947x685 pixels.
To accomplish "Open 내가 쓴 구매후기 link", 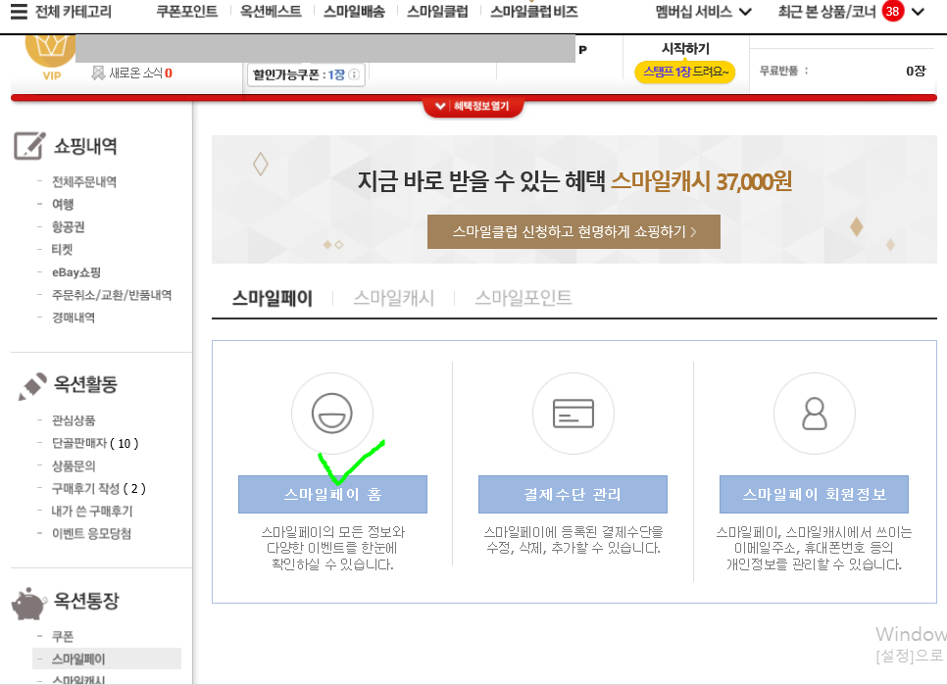I will (x=92, y=512).
